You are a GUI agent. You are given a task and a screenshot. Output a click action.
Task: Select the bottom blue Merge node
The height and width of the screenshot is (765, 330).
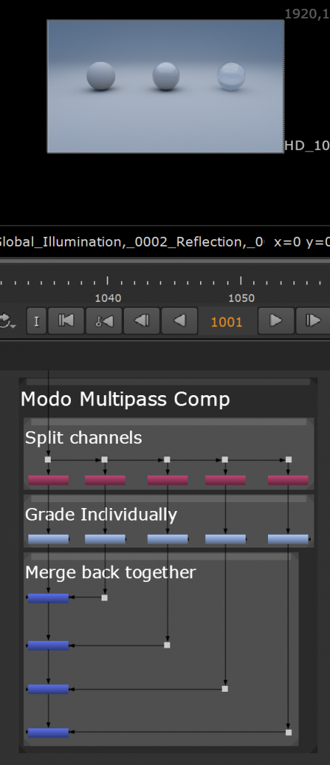pos(49,733)
